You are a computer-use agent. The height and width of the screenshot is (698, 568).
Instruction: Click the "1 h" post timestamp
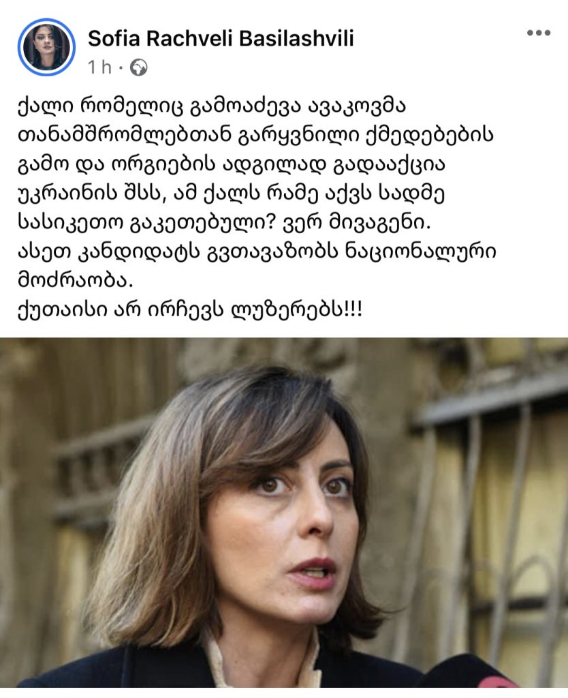[99, 67]
